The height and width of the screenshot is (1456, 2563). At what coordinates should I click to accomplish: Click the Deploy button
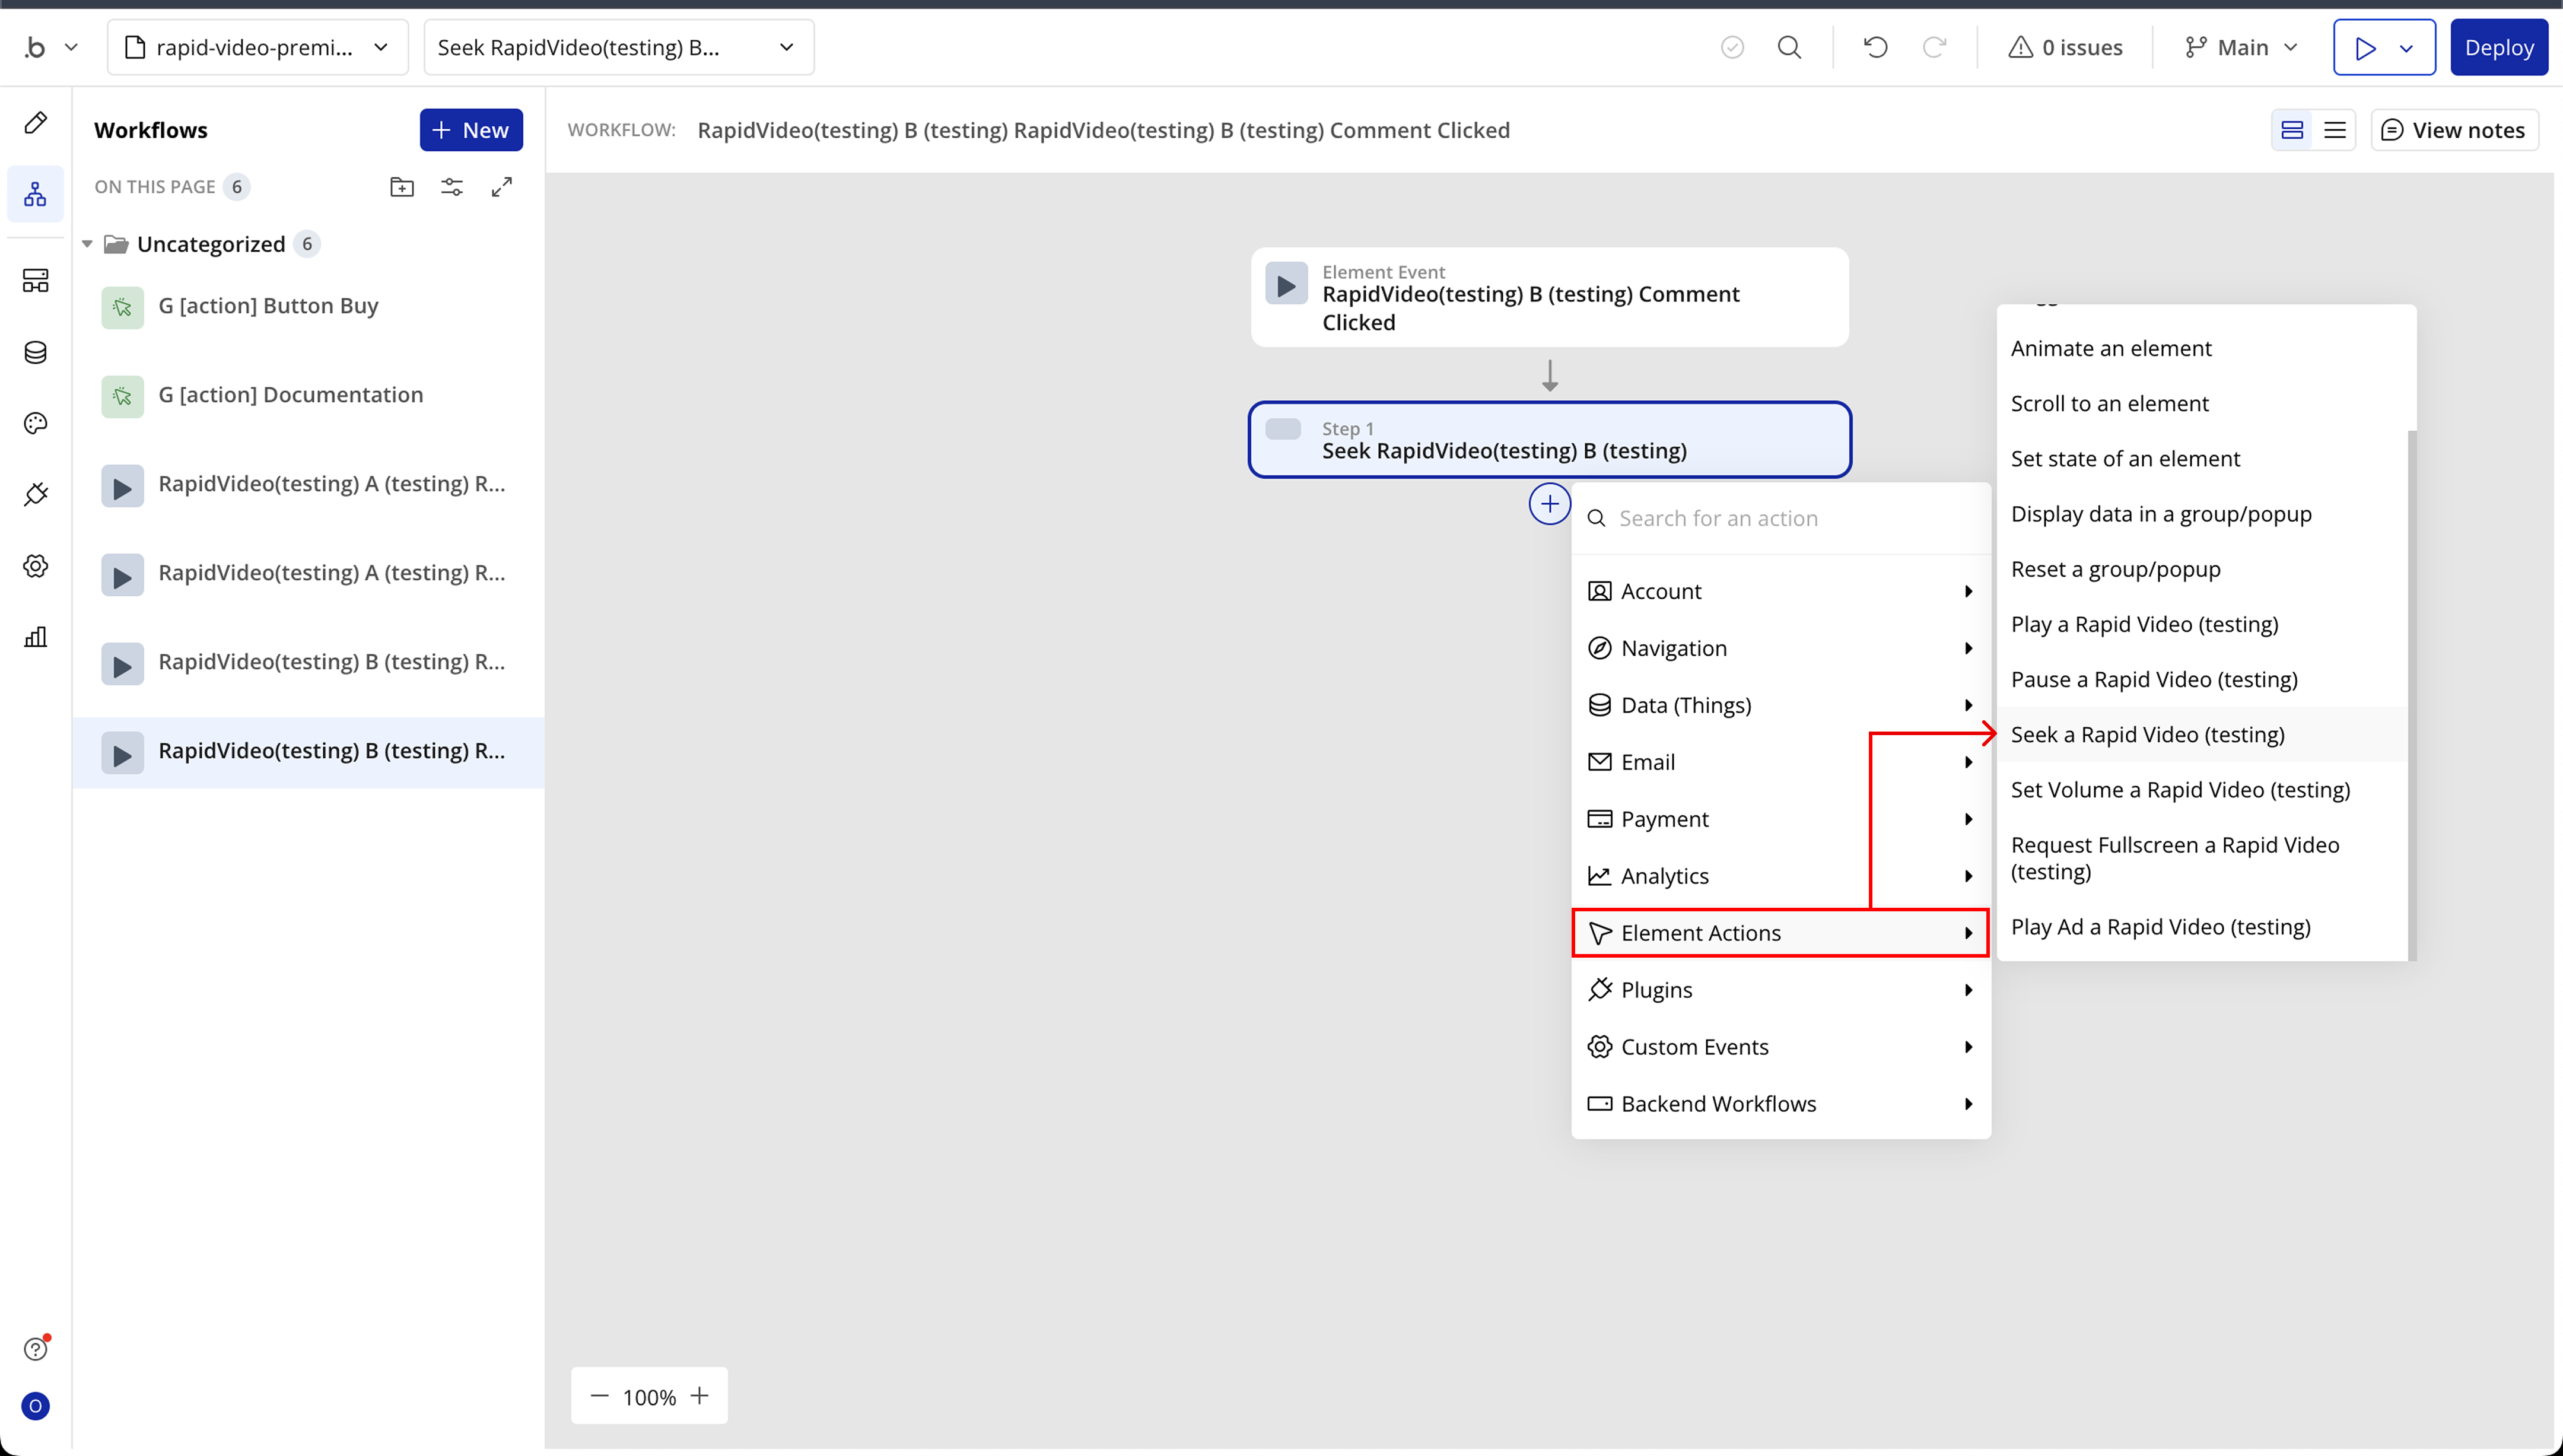coord(2498,47)
